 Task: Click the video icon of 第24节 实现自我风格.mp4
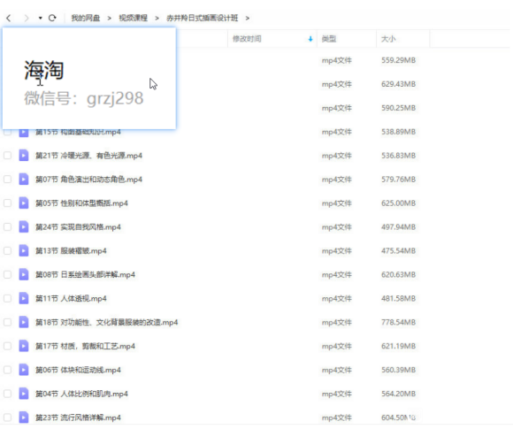pyautogui.click(x=24, y=227)
